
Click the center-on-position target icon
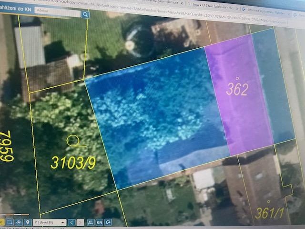pyautogui.click(x=19, y=222)
